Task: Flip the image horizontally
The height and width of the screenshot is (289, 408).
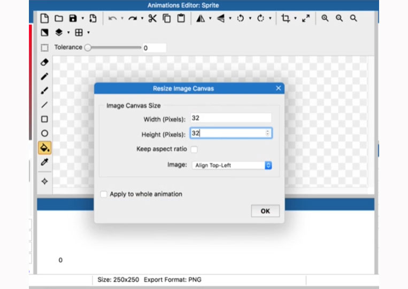Action: click(x=201, y=19)
